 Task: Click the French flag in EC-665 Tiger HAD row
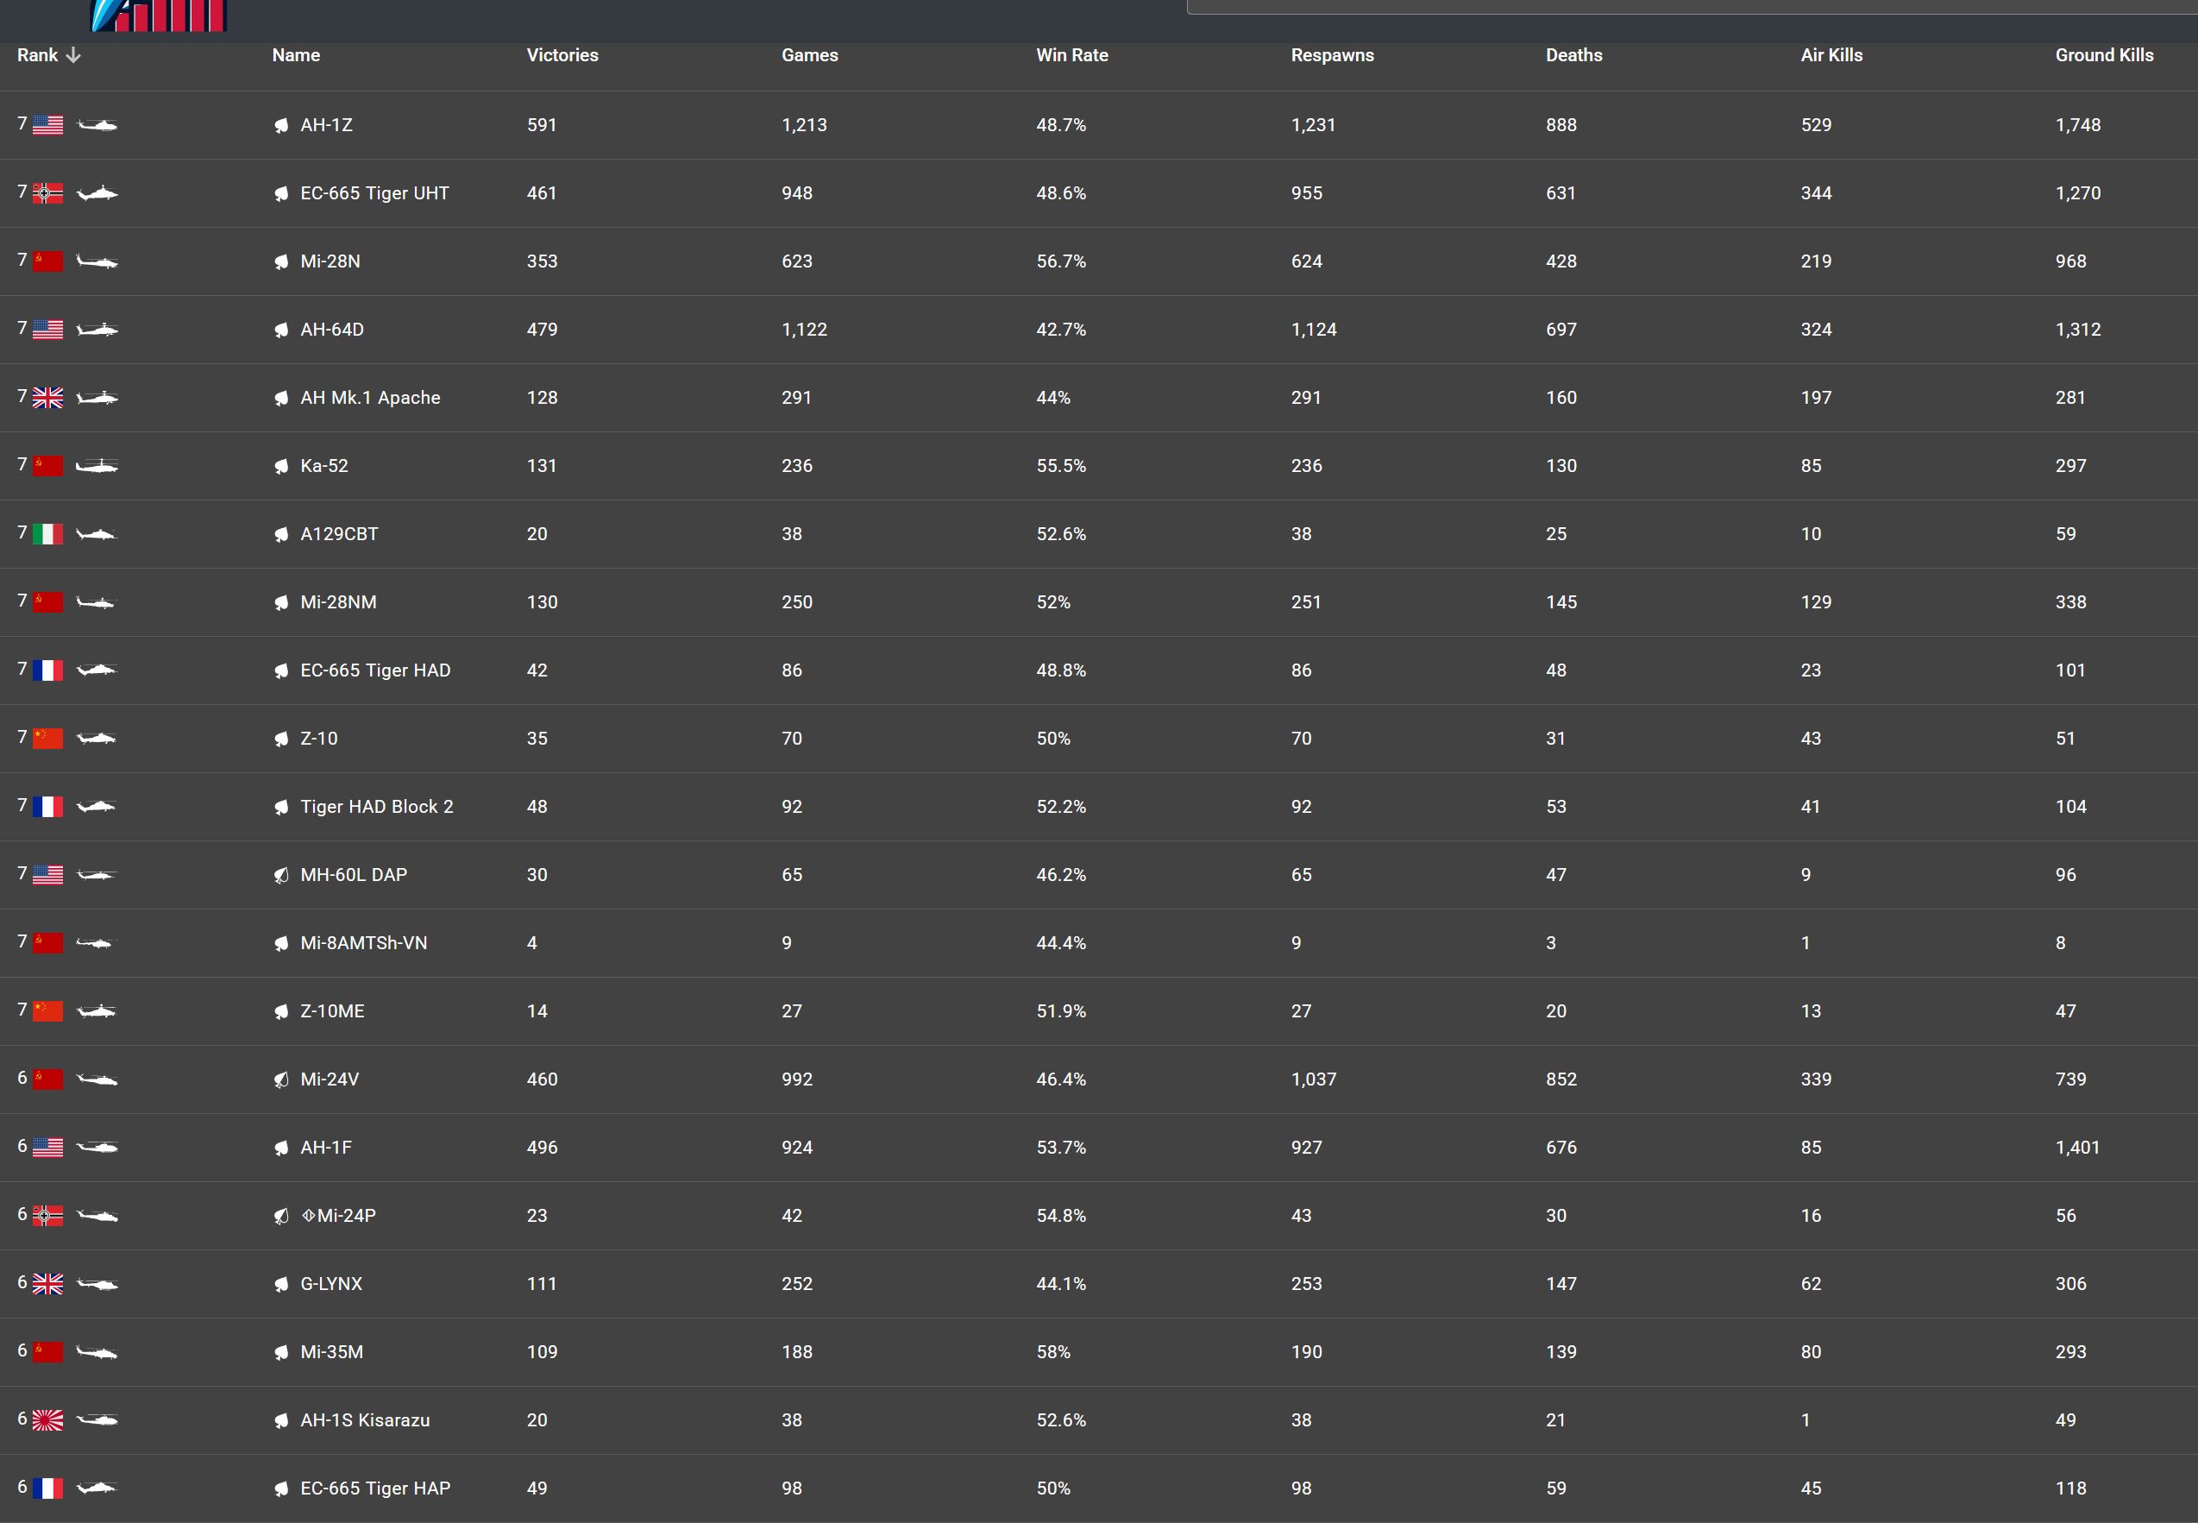(47, 670)
